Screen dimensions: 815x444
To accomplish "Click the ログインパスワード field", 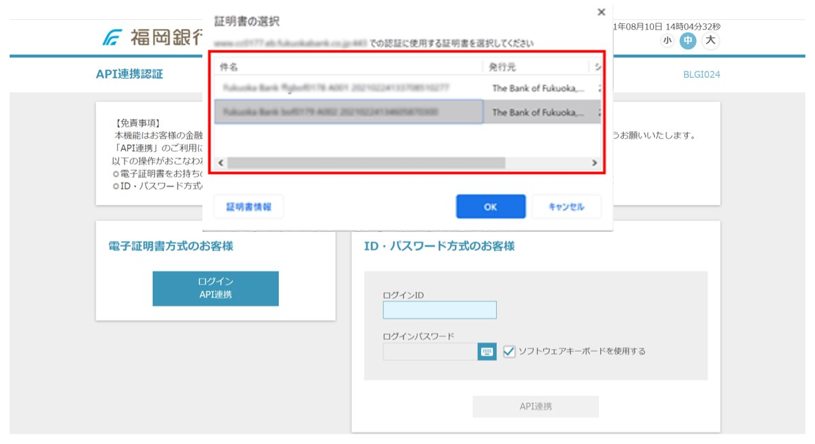I will (430, 352).
